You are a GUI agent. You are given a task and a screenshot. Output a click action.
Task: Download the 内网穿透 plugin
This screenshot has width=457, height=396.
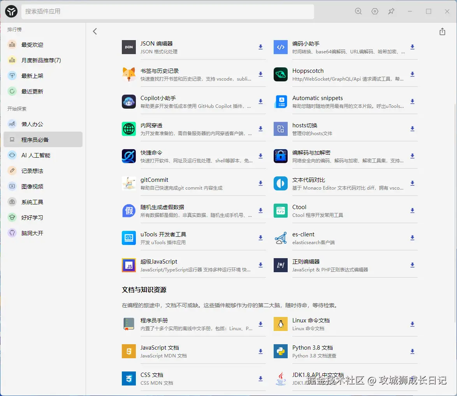click(260, 128)
